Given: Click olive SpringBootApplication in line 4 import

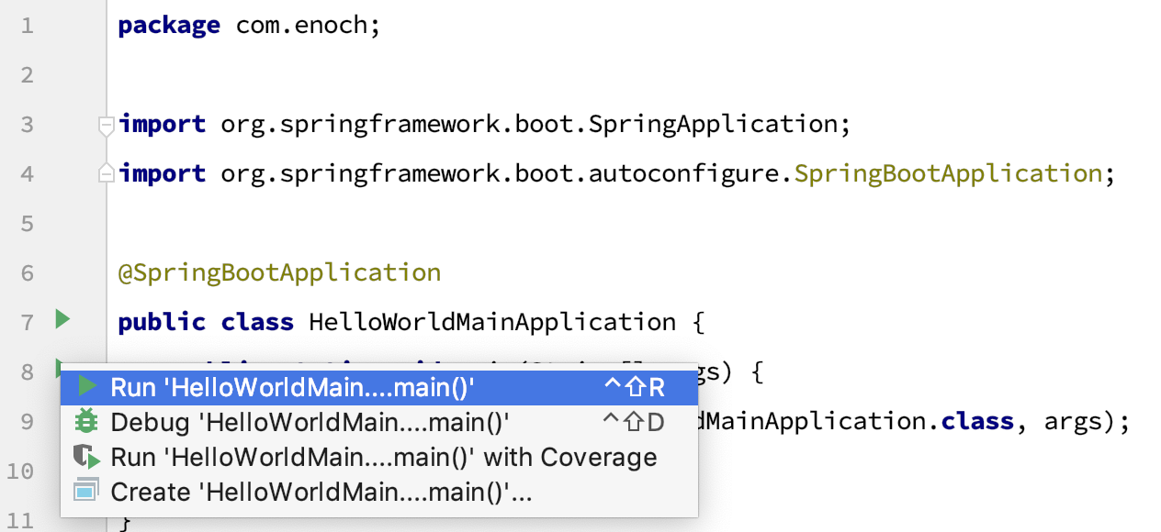Looking at the screenshot, I should click(948, 173).
